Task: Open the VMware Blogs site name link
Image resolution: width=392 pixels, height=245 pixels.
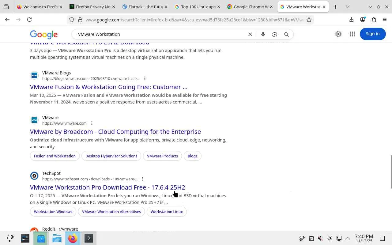Action: pos(57,73)
